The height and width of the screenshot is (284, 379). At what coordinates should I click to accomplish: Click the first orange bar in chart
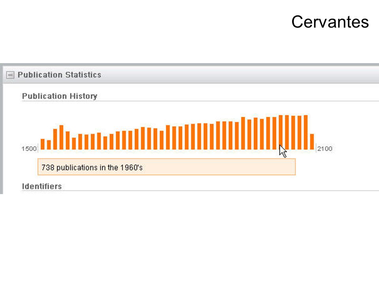[43, 144]
